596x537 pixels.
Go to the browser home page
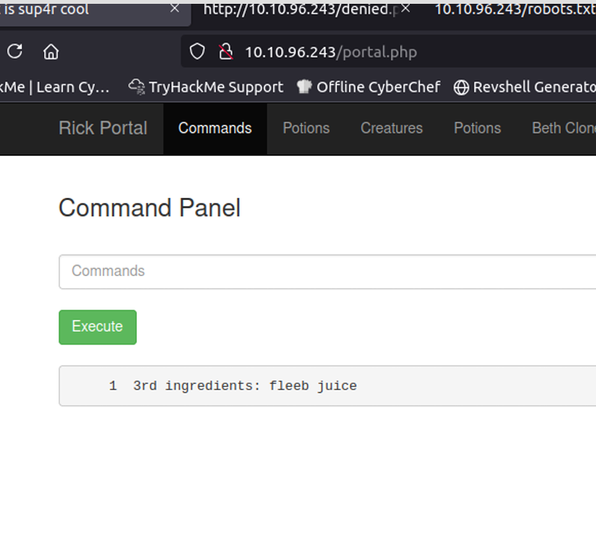pyautogui.click(x=51, y=52)
